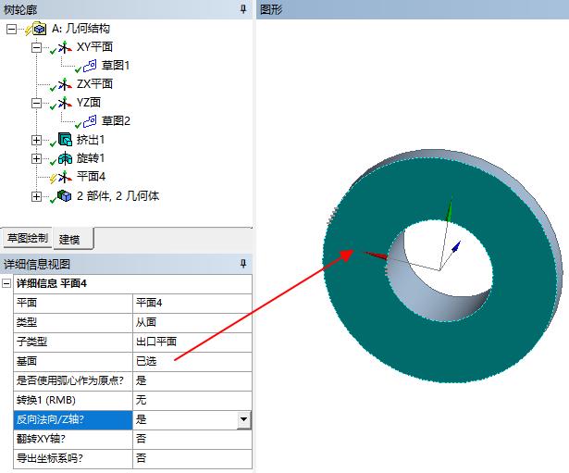Click the XY平面 plane icon
Image resolution: width=569 pixels, height=473 pixels.
64,47
